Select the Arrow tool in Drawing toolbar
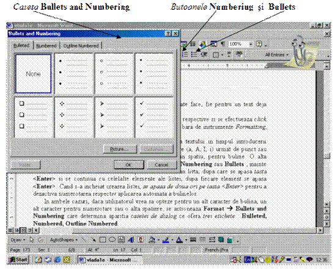This screenshot has width=335, height=270. pos(93,240)
